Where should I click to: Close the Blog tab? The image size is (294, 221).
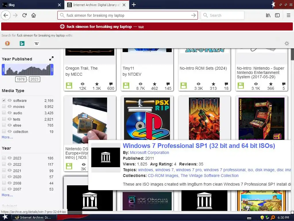pyautogui.click(x=59, y=5)
